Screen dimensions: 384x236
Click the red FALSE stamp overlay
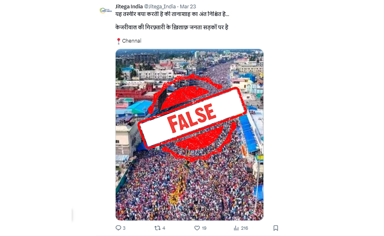click(192, 117)
